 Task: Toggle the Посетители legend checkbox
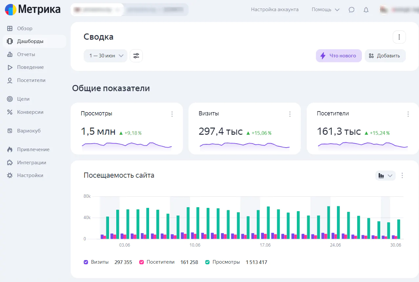click(142, 262)
